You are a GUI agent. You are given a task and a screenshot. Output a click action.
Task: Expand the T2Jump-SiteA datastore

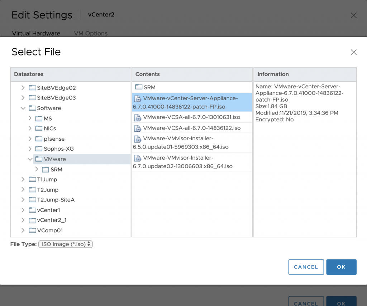[x=23, y=200]
